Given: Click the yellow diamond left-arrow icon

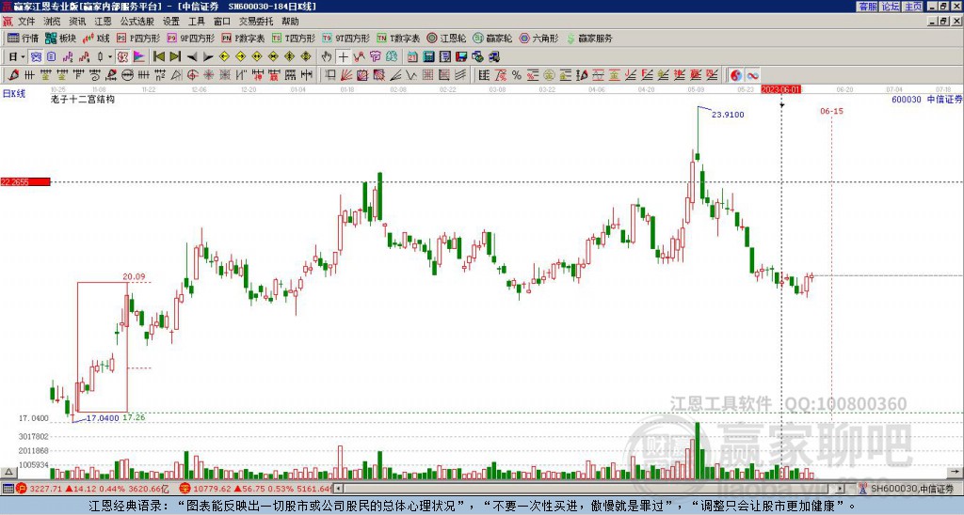Looking at the screenshot, I should click(x=224, y=57).
